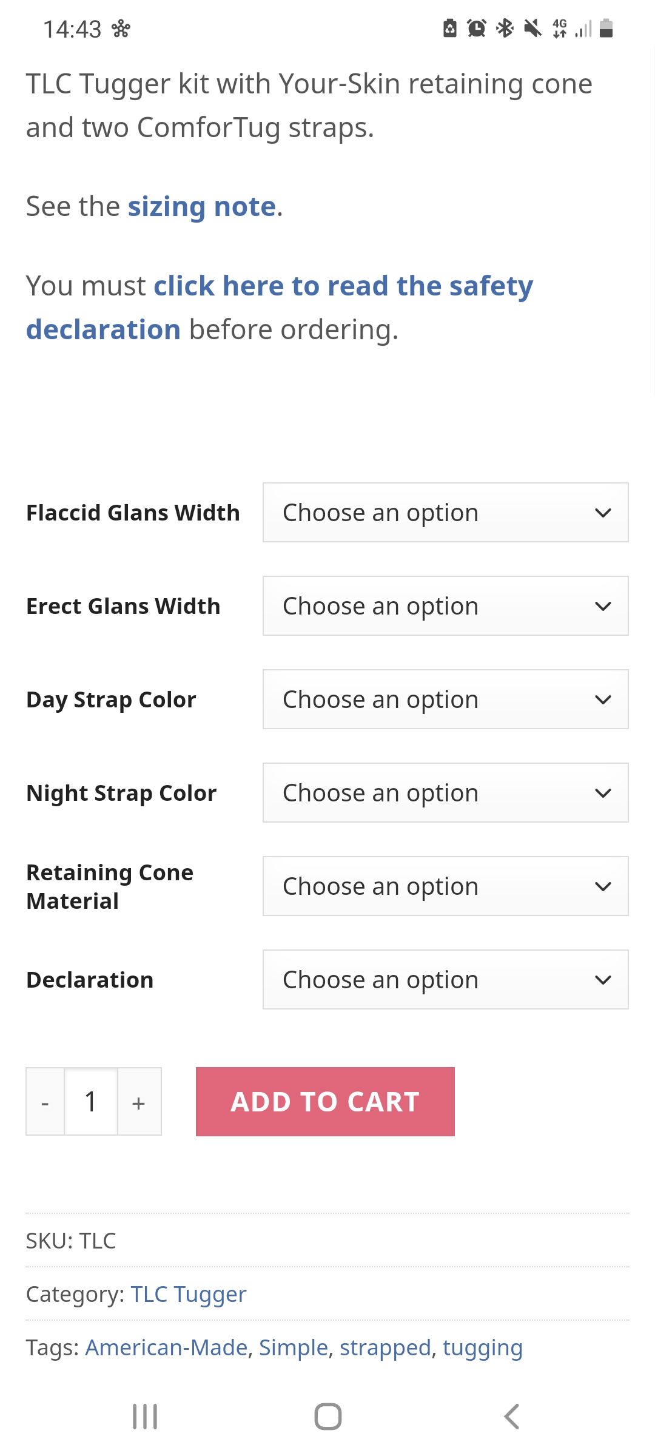Tap the Android back arrow icon
655x1456 pixels.
tap(511, 1417)
